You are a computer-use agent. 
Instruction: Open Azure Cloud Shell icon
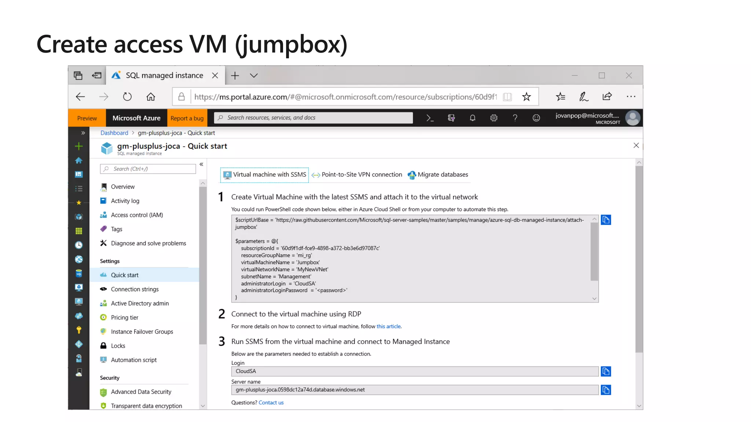[430, 118]
